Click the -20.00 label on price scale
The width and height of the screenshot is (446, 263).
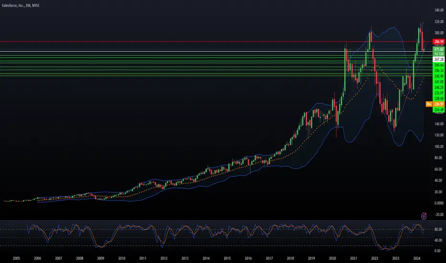439,215
